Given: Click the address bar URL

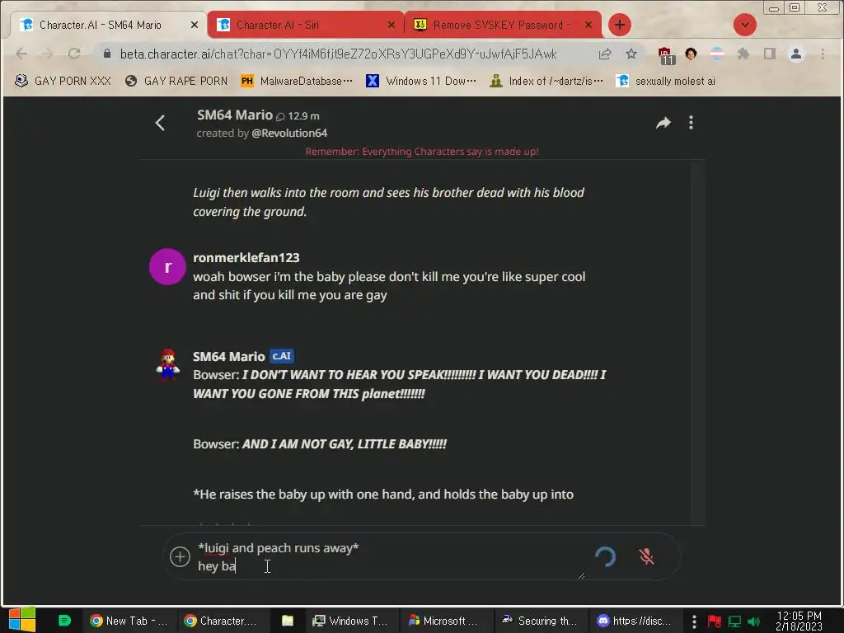Looking at the screenshot, I should point(338,54).
